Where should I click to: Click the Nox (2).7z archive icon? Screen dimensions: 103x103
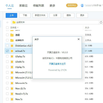pyautogui.click(x=12, y=88)
